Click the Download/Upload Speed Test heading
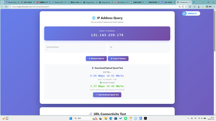This screenshot has width=216, height=121. coord(109,68)
